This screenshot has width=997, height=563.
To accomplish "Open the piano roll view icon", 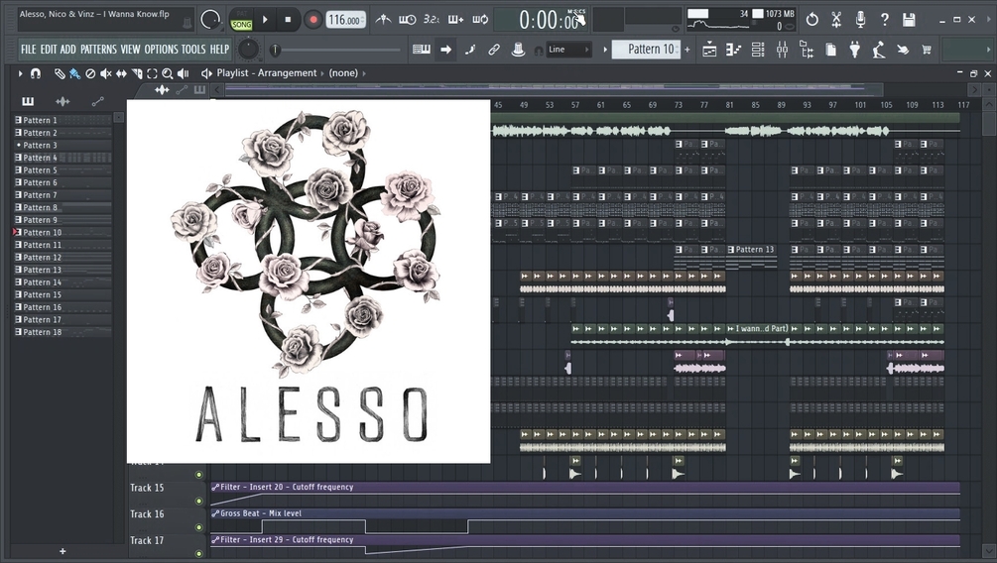I will click(x=733, y=50).
